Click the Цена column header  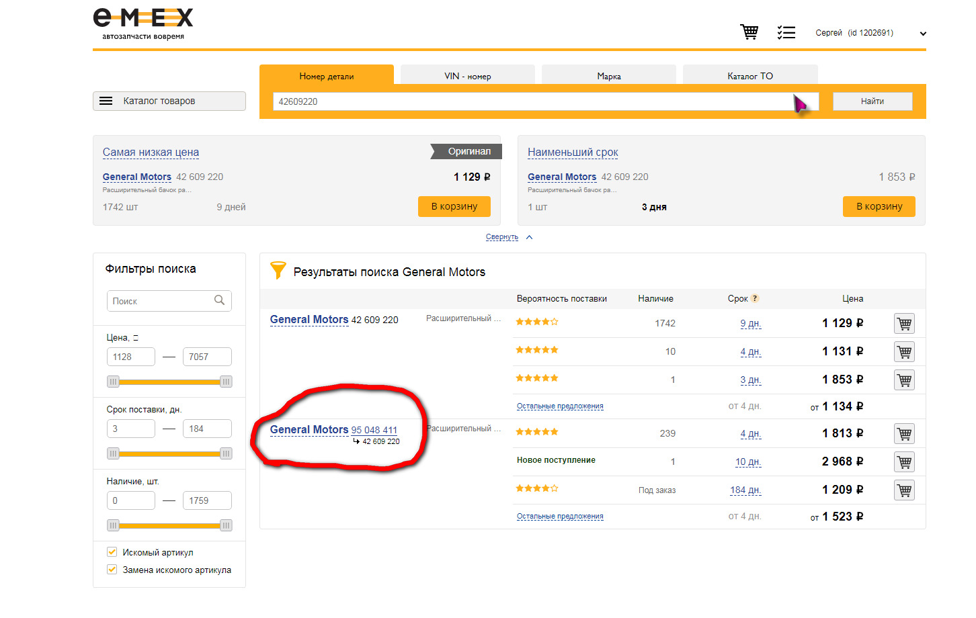click(x=853, y=298)
